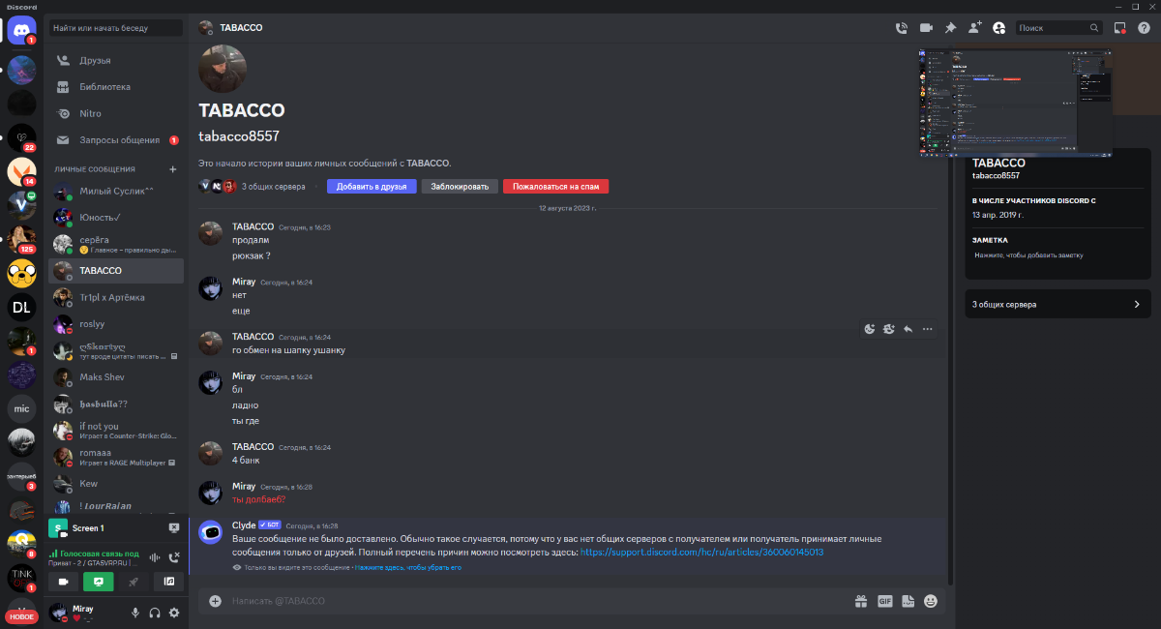
Task: Open more options on hovered message
Action: (928, 329)
